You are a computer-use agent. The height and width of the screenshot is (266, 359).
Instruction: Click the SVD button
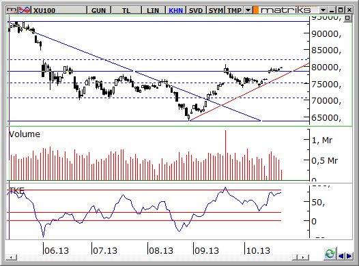[x=196, y=10]
